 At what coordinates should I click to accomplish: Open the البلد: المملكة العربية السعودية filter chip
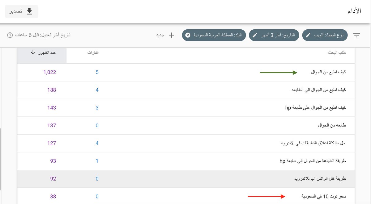pos(214,35)
